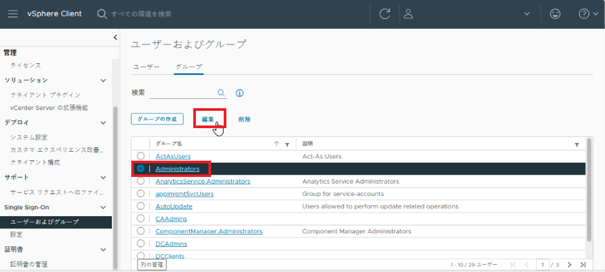Open ユーザーおよびグループ in sidebar
This screenshot has width=605, height=272.
point(56,222)
